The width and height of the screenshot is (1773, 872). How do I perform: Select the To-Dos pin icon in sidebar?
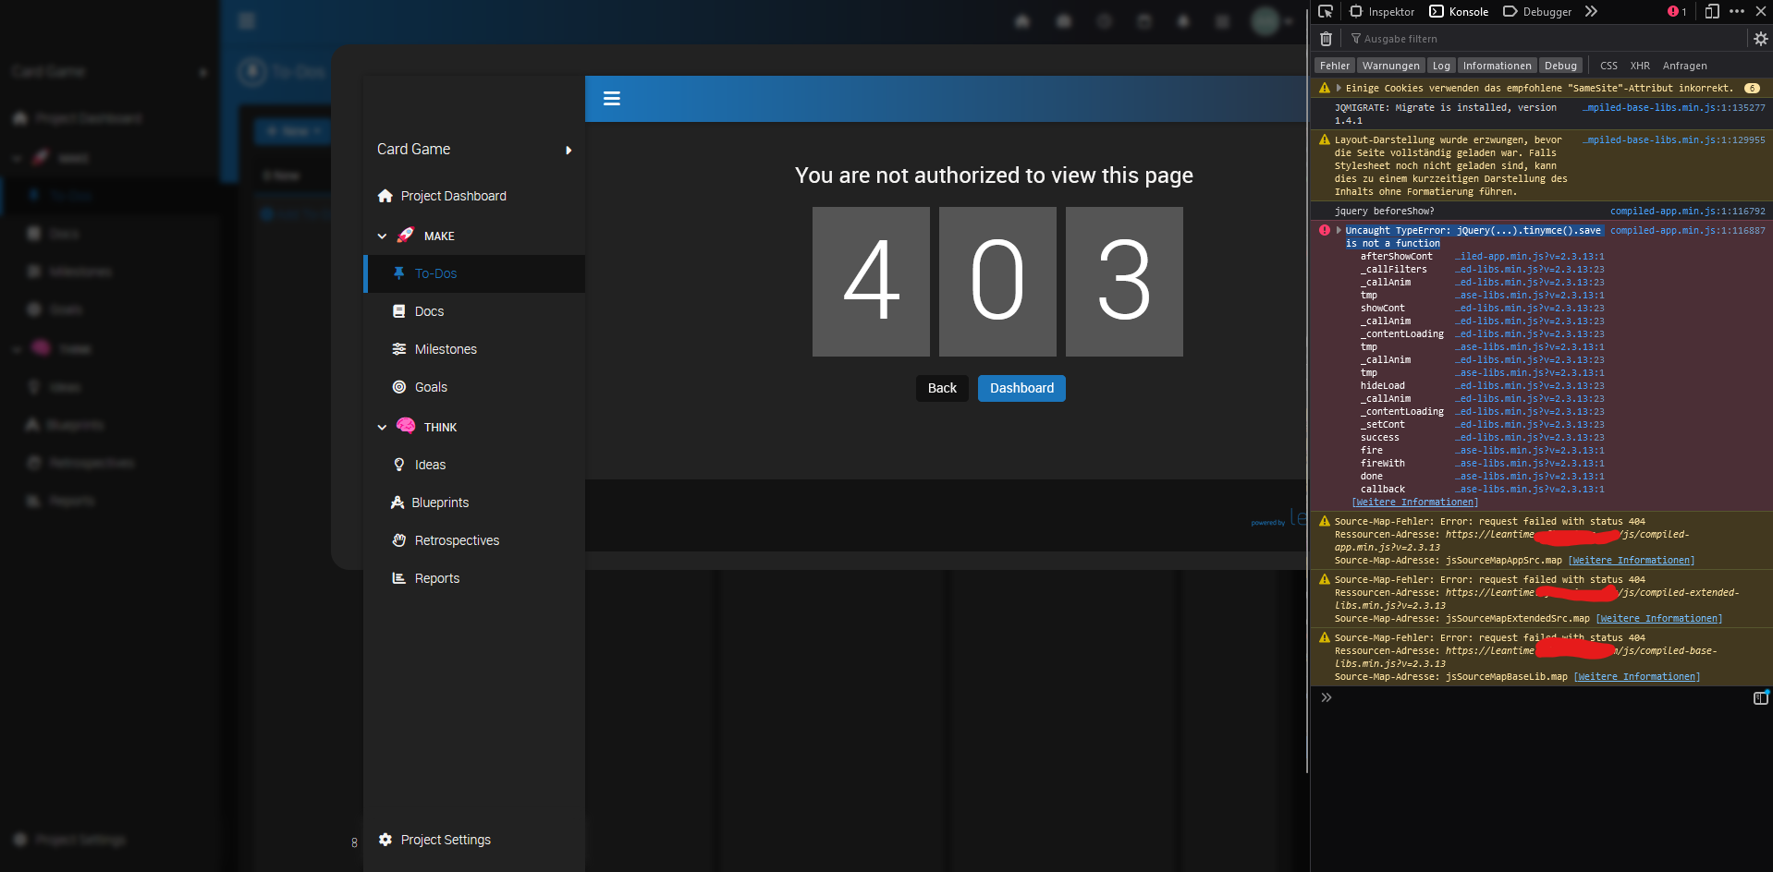[x=398, y=273]
